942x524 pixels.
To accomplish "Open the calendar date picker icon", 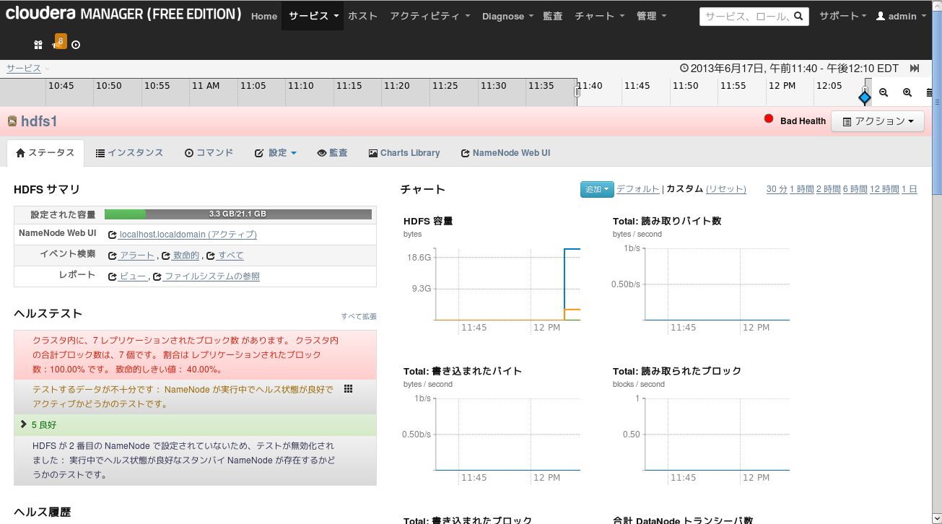I will point(929,93).
